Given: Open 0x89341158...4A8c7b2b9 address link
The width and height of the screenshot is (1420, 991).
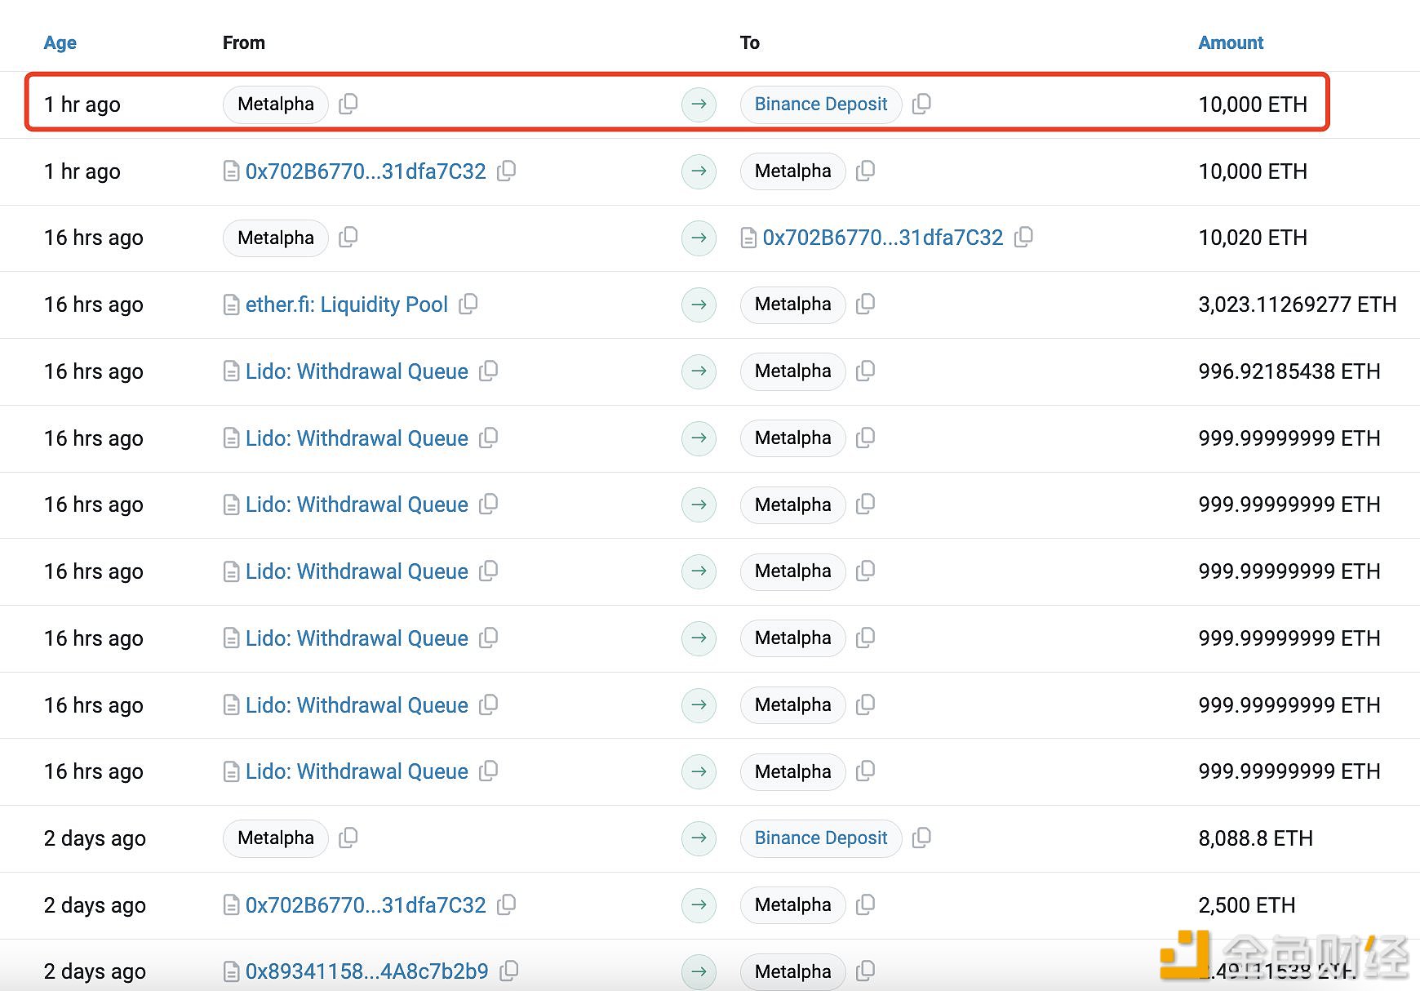Looking at the screenshot, I should [x=366, y=972].
